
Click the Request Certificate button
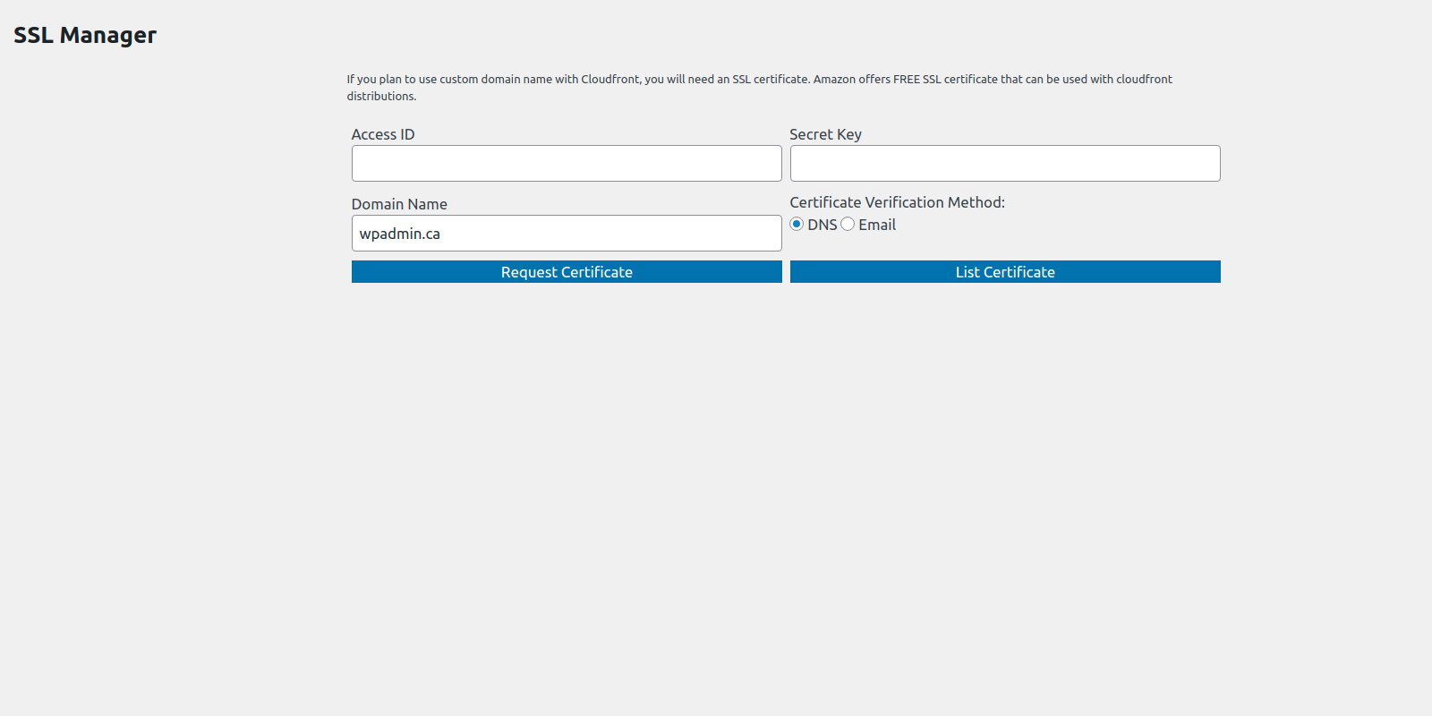pyautogui.click(x=566, y=271)
